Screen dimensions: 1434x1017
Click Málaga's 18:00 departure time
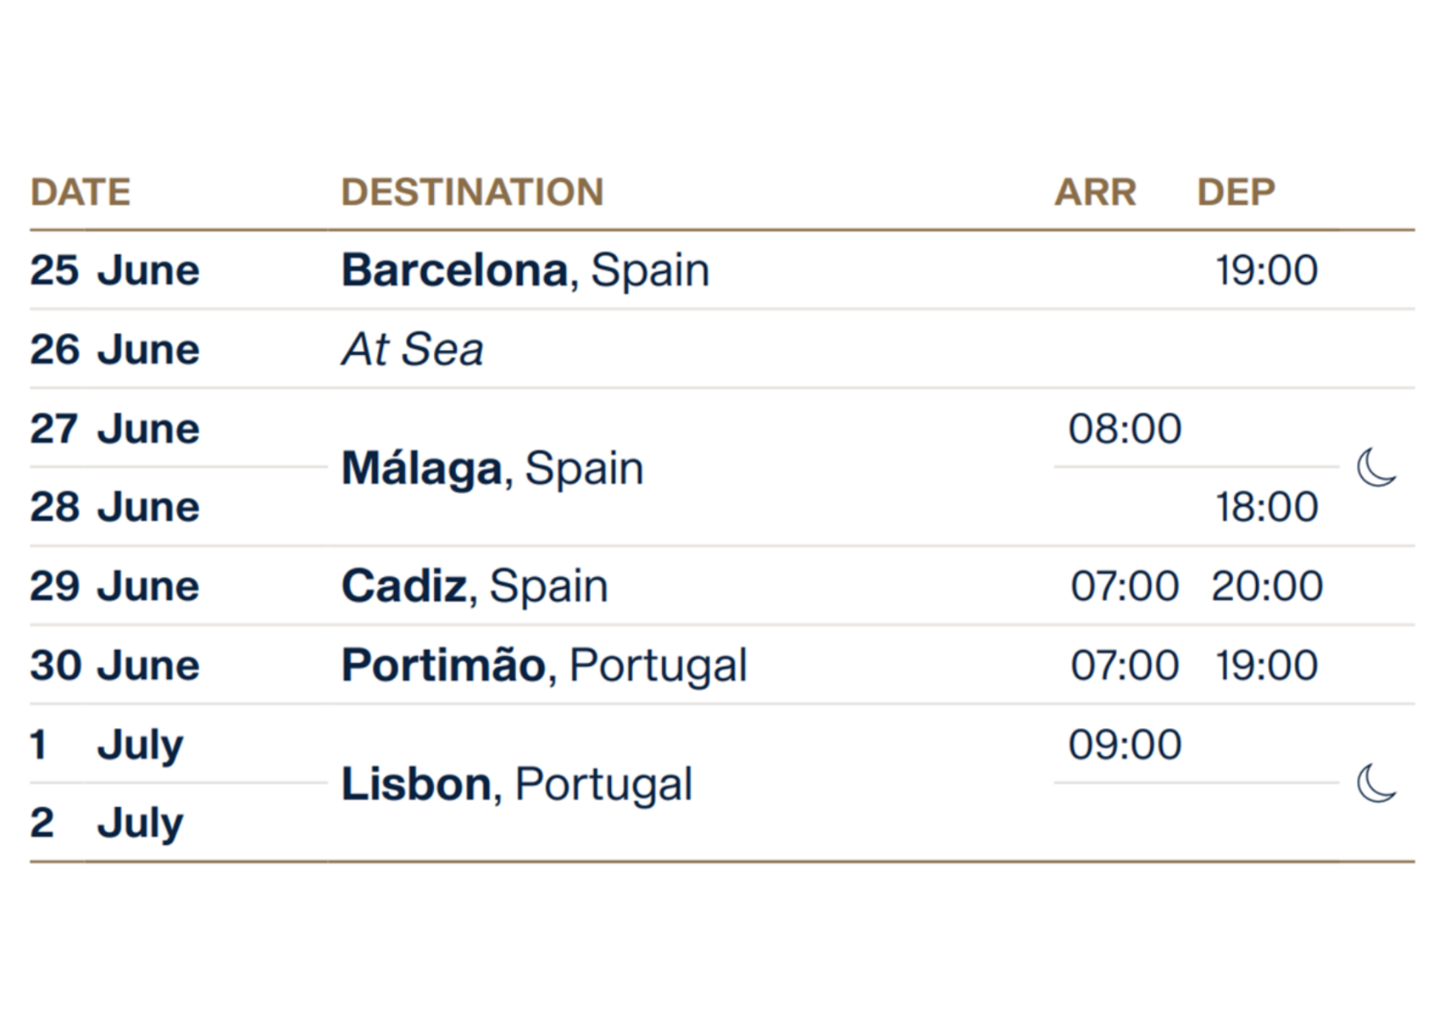click(1267, 507)
